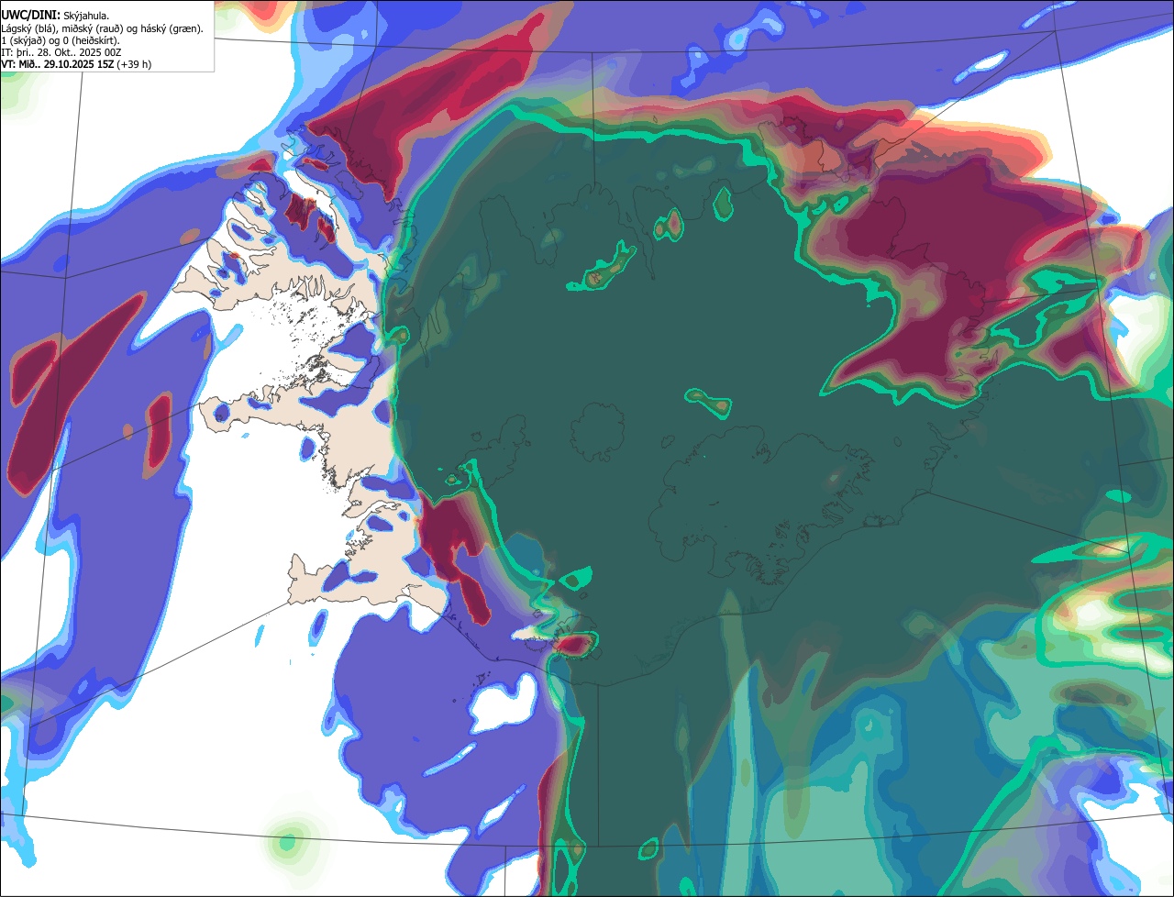Click the '1 (skýjað) og 0 (heiðskírt).' line
Image resolution: width=1174 pixels, height=897 pixels.
coord(61,40)
